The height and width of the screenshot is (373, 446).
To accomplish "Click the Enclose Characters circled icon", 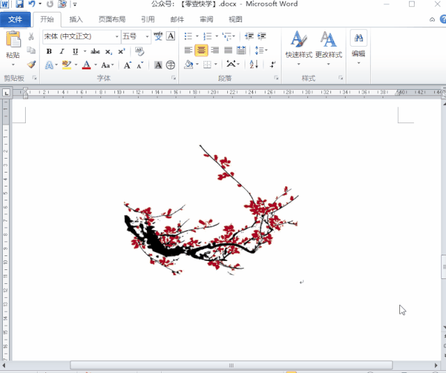I will [171, 65].
